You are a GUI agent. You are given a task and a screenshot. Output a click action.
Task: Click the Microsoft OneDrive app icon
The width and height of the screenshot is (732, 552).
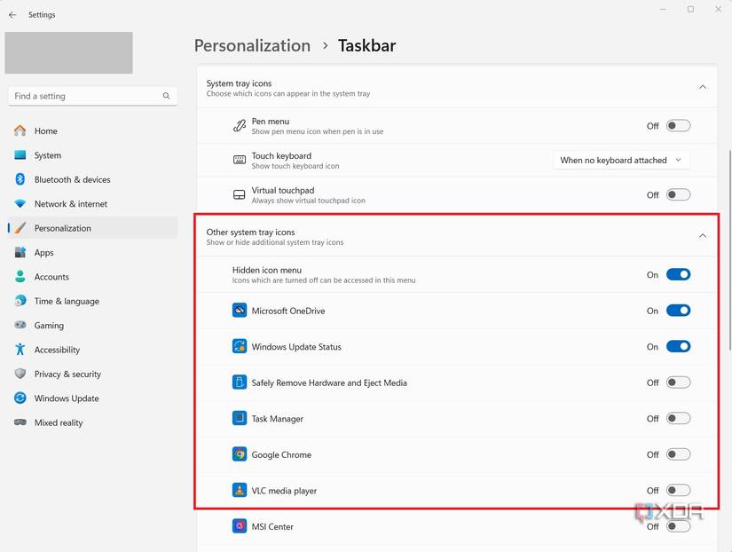tap(240, 311)
